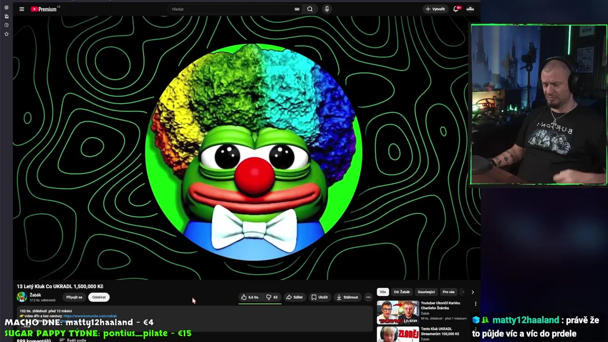This screenshot has height=342, width=608.
Task: Open the three-dot more actions menu
Action: 368,297
